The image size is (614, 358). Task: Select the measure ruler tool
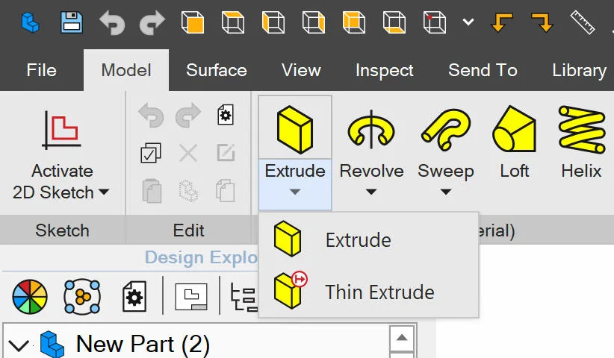583,22
